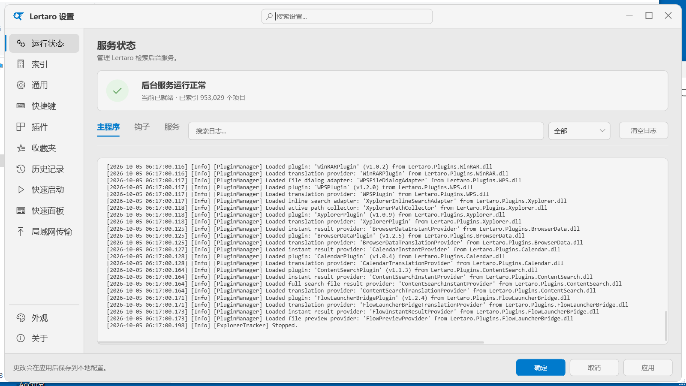Screen dimensions: 686x386
Task: Click the search magnifier icon in settings search
Action: tap(269, 16)
